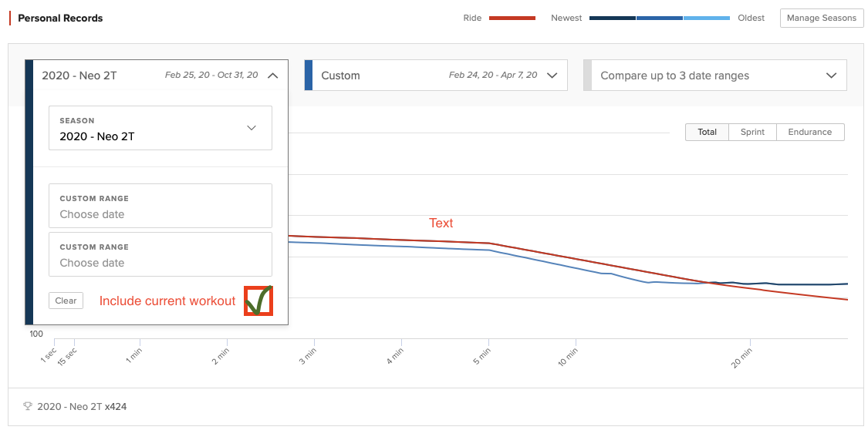The image size is (868, 430).
Task: Click the dark navy Newest legend swatch
Action: (613, 18)
